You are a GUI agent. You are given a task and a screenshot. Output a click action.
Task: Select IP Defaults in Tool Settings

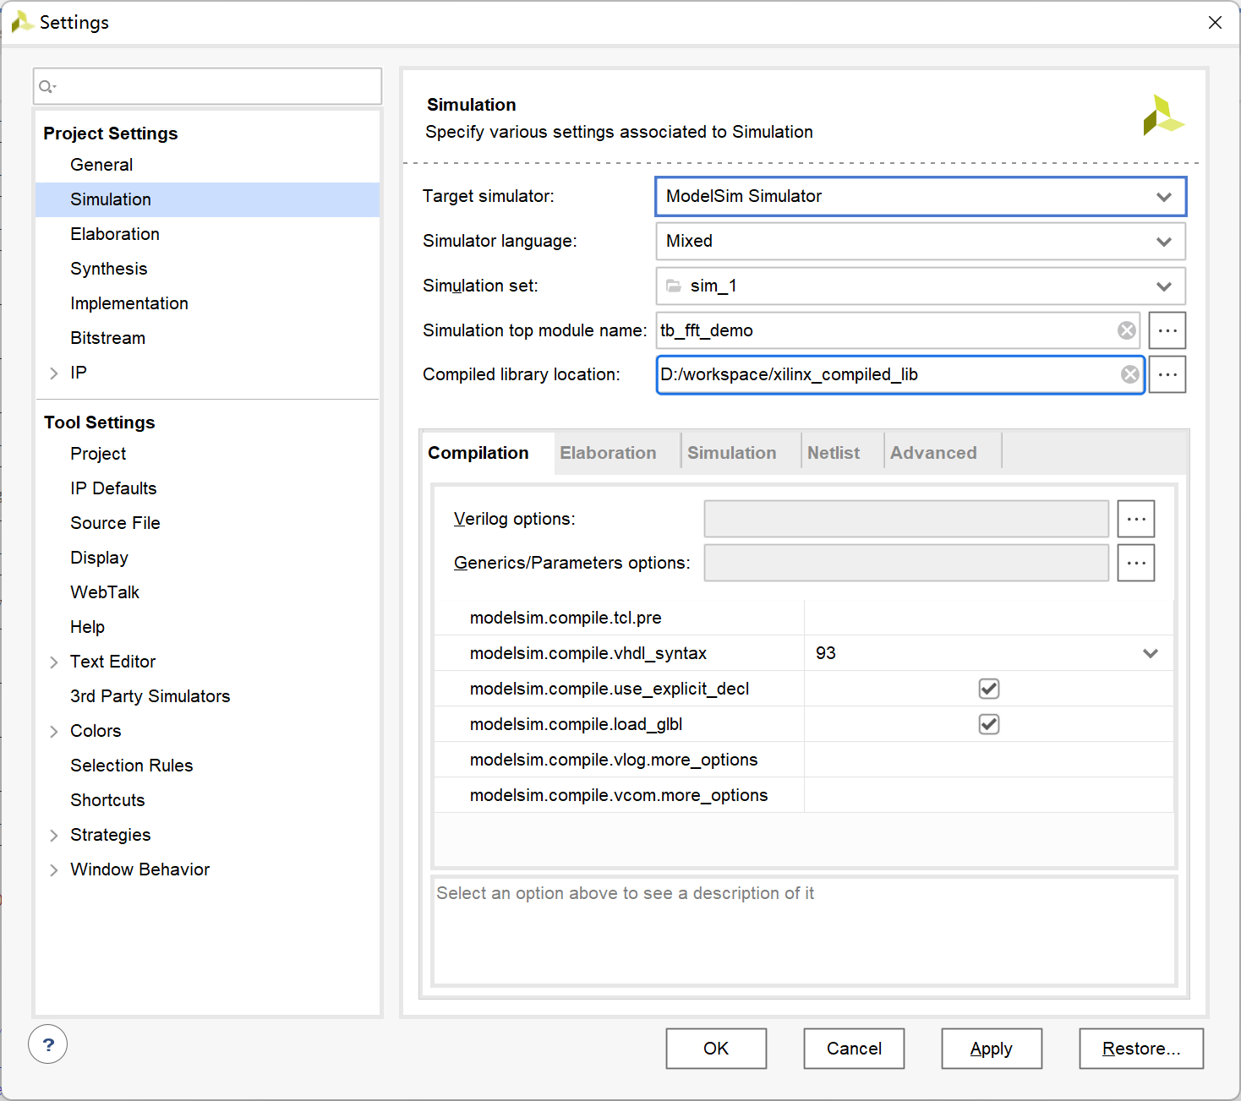pyautogui.click(x=113, y=488)
